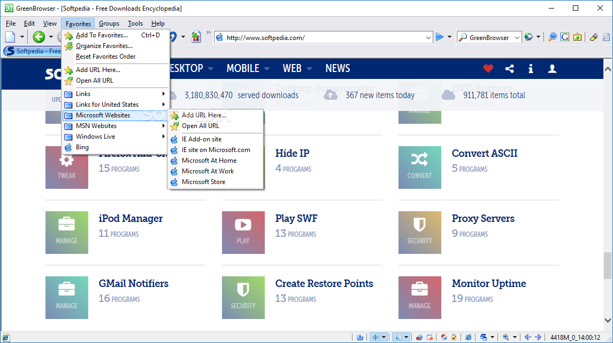Open the Microsoft At Work favorite
Viewport: 613px width, 343px height.
[x=216, y=171]
